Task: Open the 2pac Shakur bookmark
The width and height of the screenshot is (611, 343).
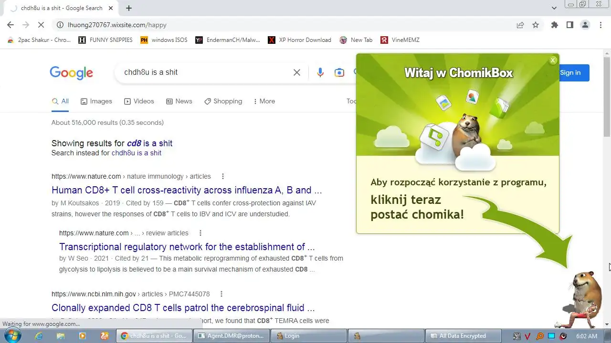Action: tap(39, 40)
